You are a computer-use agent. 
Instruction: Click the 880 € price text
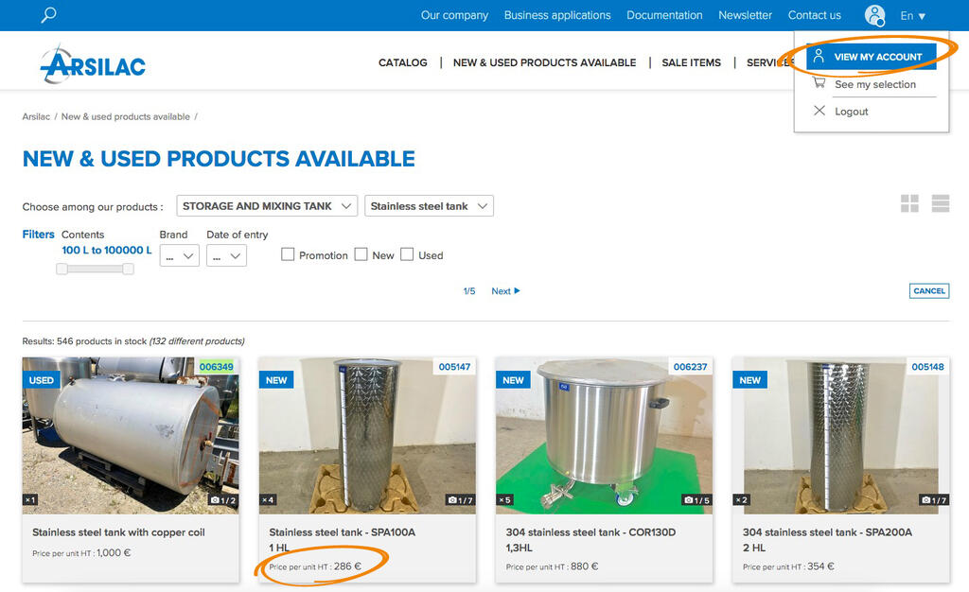(585, 566)
